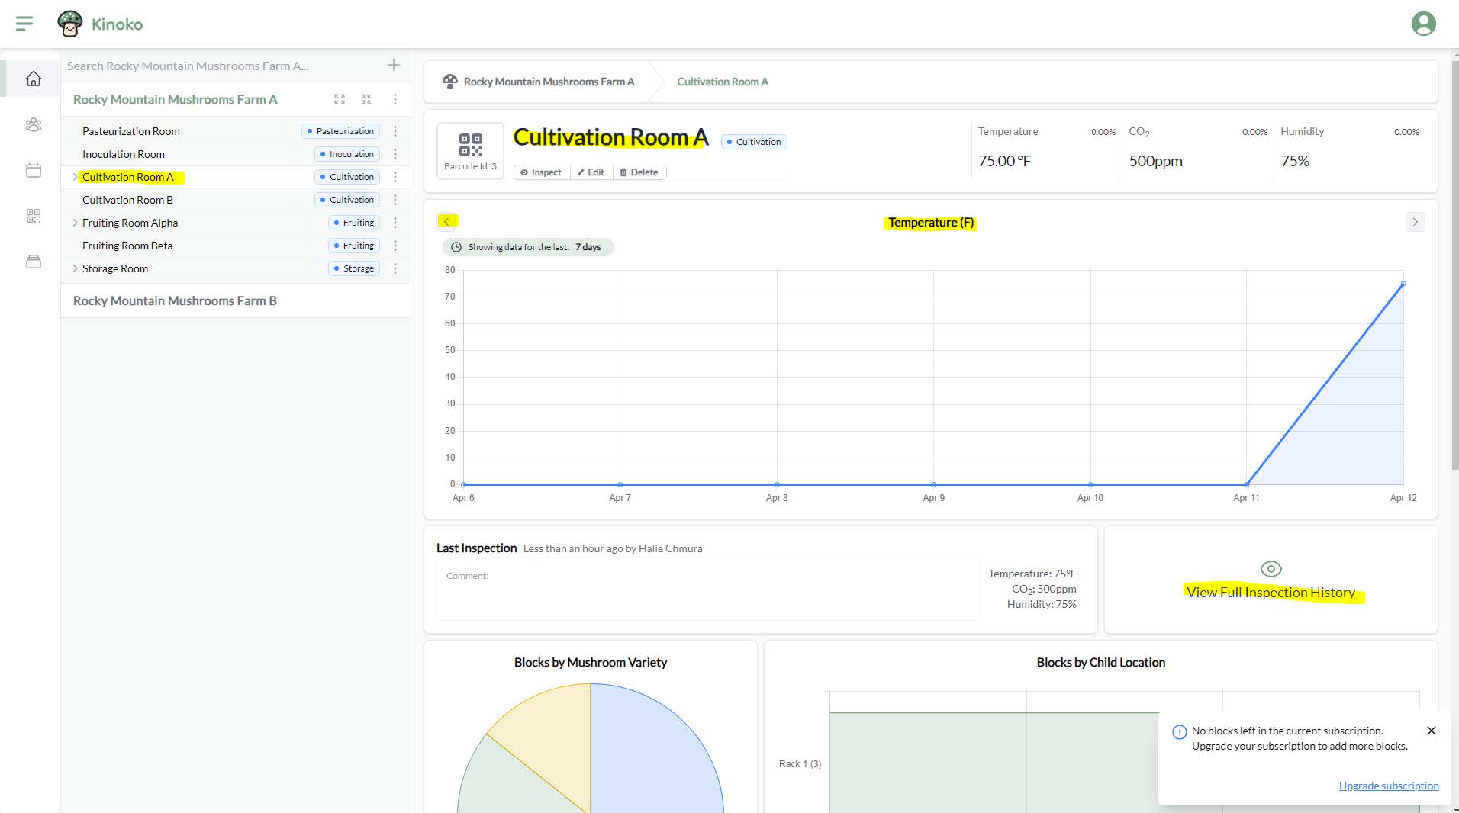
Task: Expand the Fruiting Room Alpha tree node
Action: [x=75, y=223]
